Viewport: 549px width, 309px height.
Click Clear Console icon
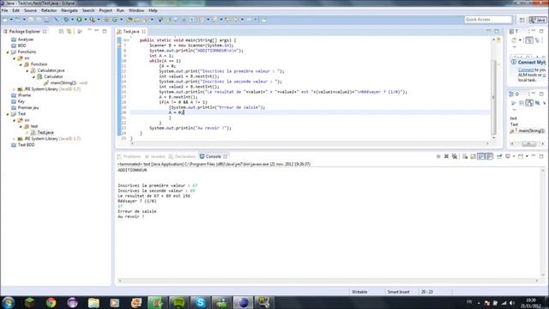465,156
